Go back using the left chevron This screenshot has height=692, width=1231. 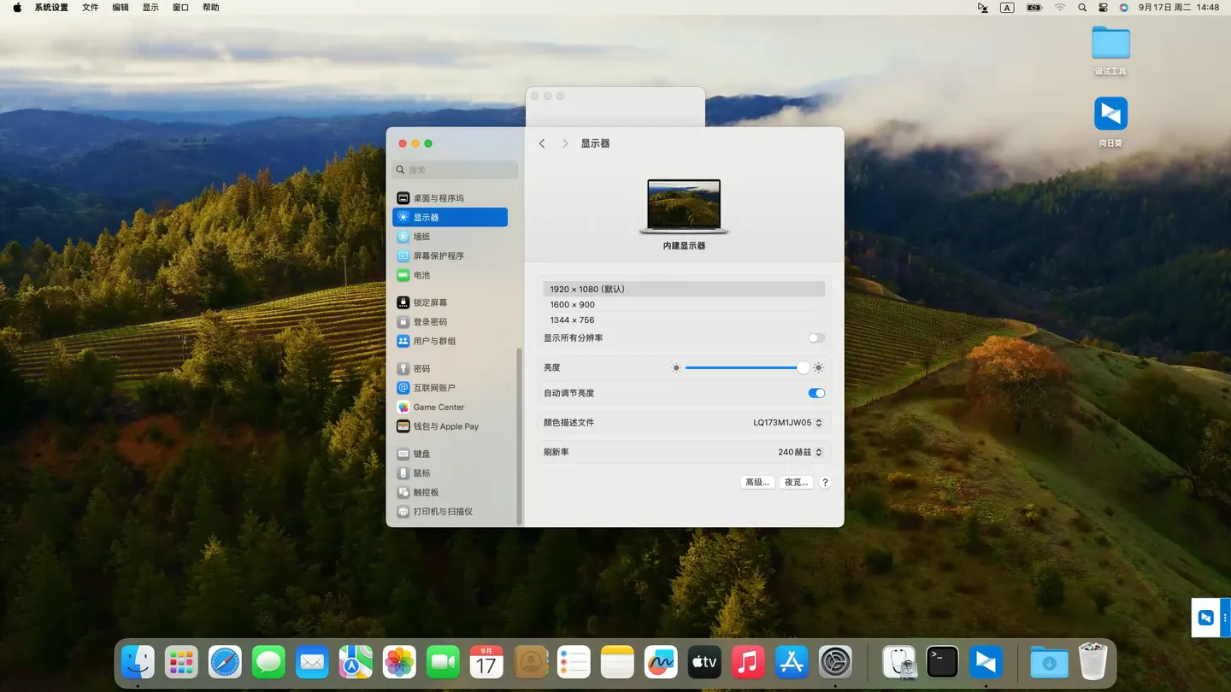click(x=542, y=144)
